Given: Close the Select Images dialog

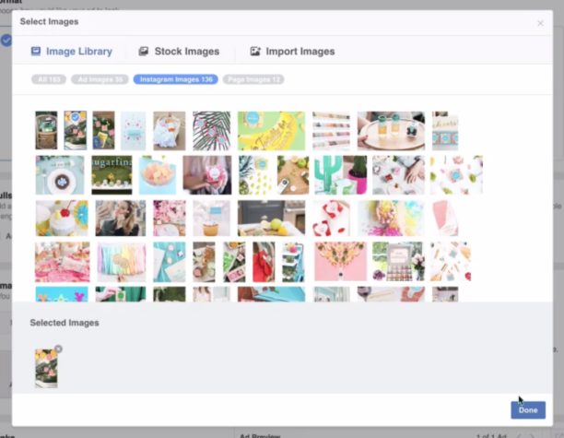Looking at the screenshot, I should [x=540, y=23].
